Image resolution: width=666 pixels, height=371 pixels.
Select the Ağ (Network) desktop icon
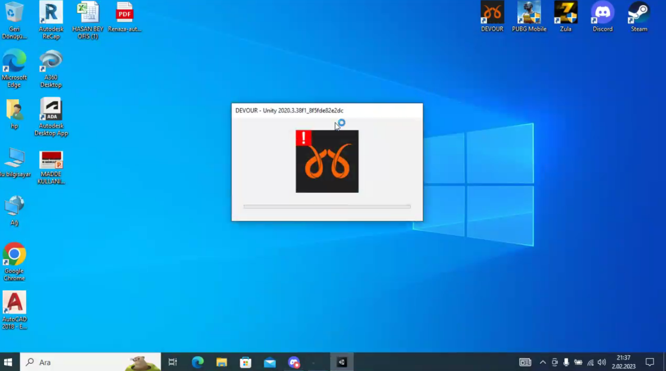(x=14, y=211)
